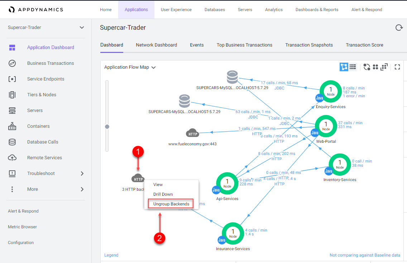Screen dimensions: 407x263
Task: Click the Servers icon in the sidebar
Action: click(12, 110)
